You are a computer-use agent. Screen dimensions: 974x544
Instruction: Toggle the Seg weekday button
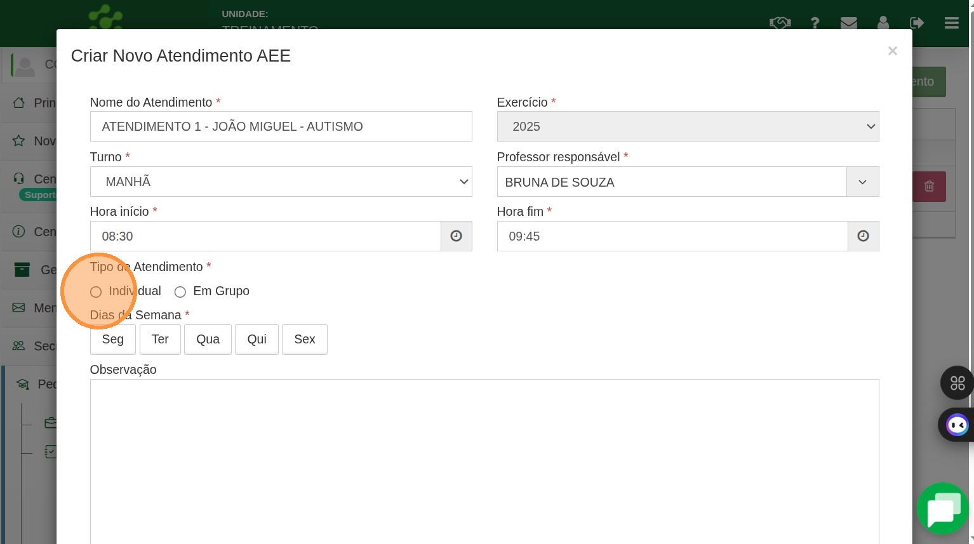[x=113, y=340]
